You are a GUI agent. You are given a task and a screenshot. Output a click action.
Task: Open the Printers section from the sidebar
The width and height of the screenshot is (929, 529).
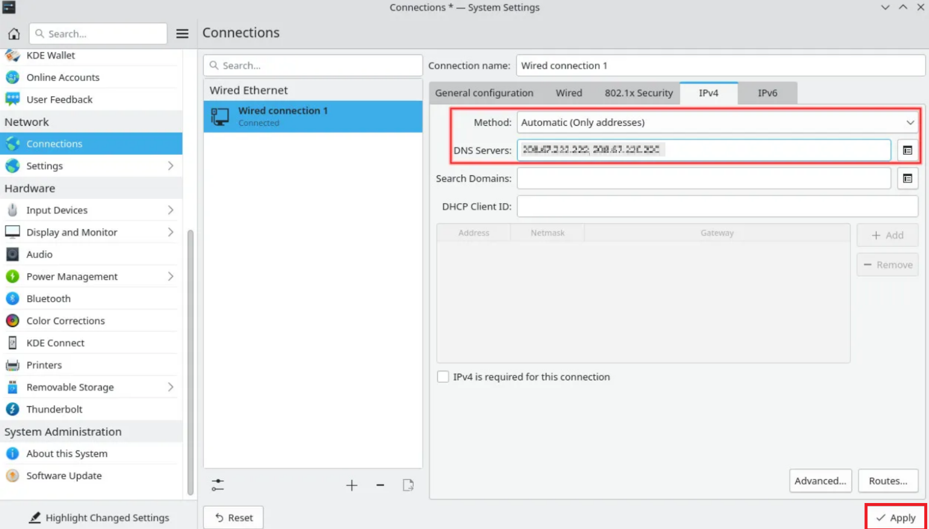pyautogui.click(x=45, y=365)
